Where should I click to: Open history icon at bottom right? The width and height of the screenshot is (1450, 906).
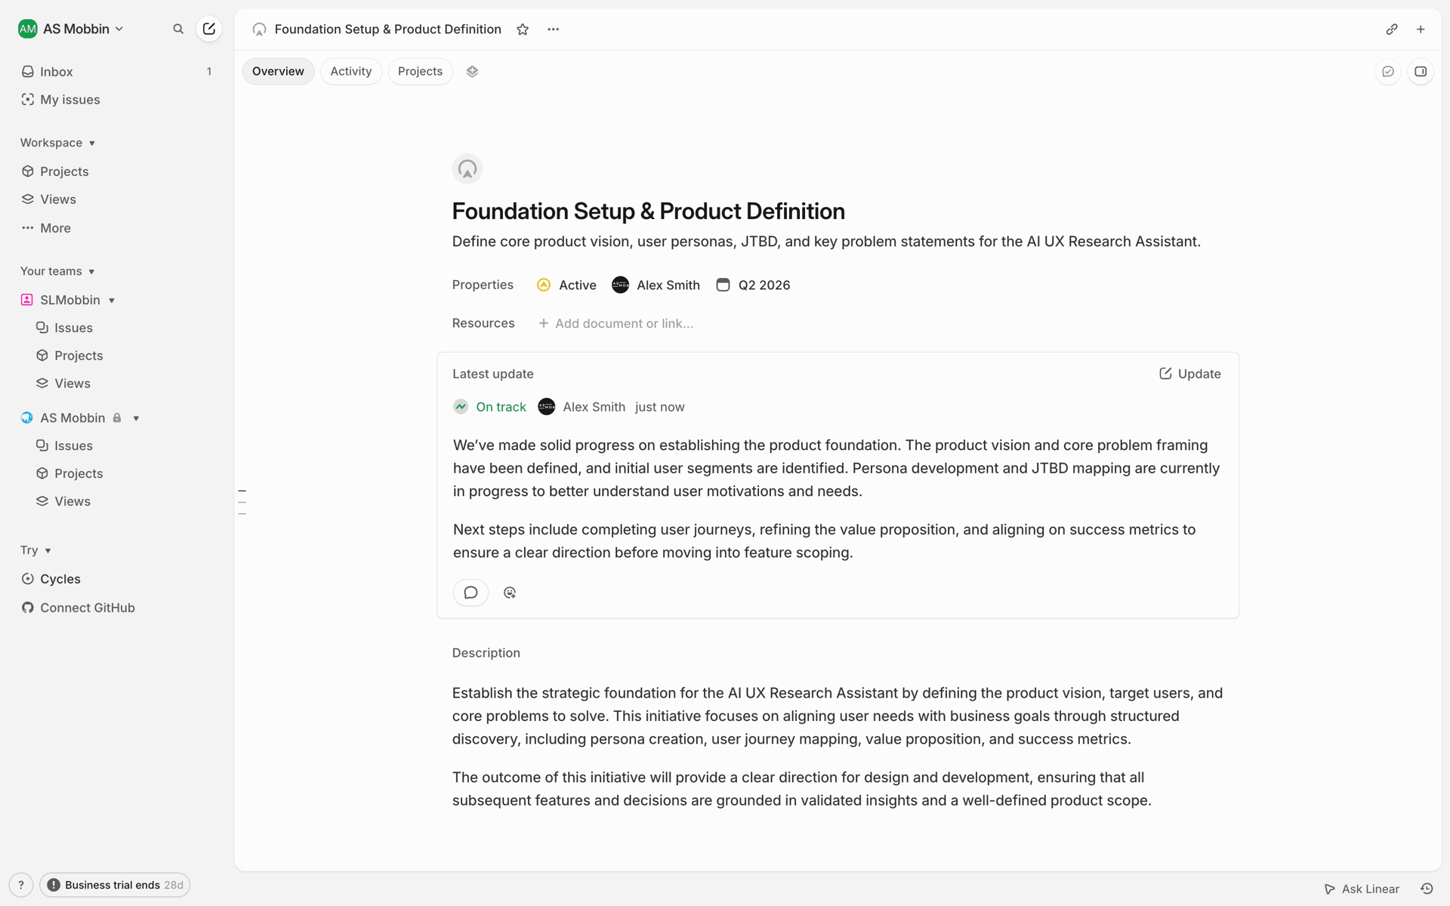[x=1427, y=889]
